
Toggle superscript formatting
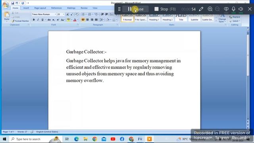[58, 20]
